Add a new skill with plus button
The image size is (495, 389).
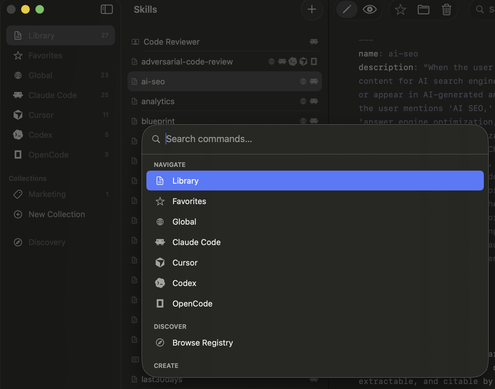tap(312, 9)
